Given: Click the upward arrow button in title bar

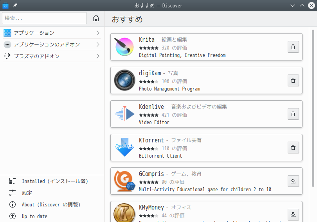Looking at the screenshot, I should click(x=302, y=5).
